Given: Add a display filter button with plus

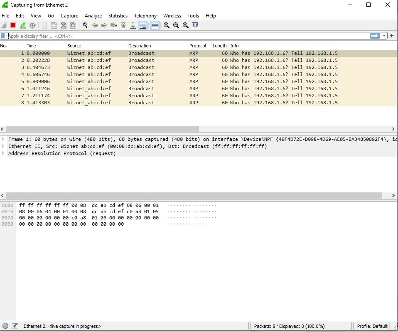Looking at the screenshot, I should point(392,36).
